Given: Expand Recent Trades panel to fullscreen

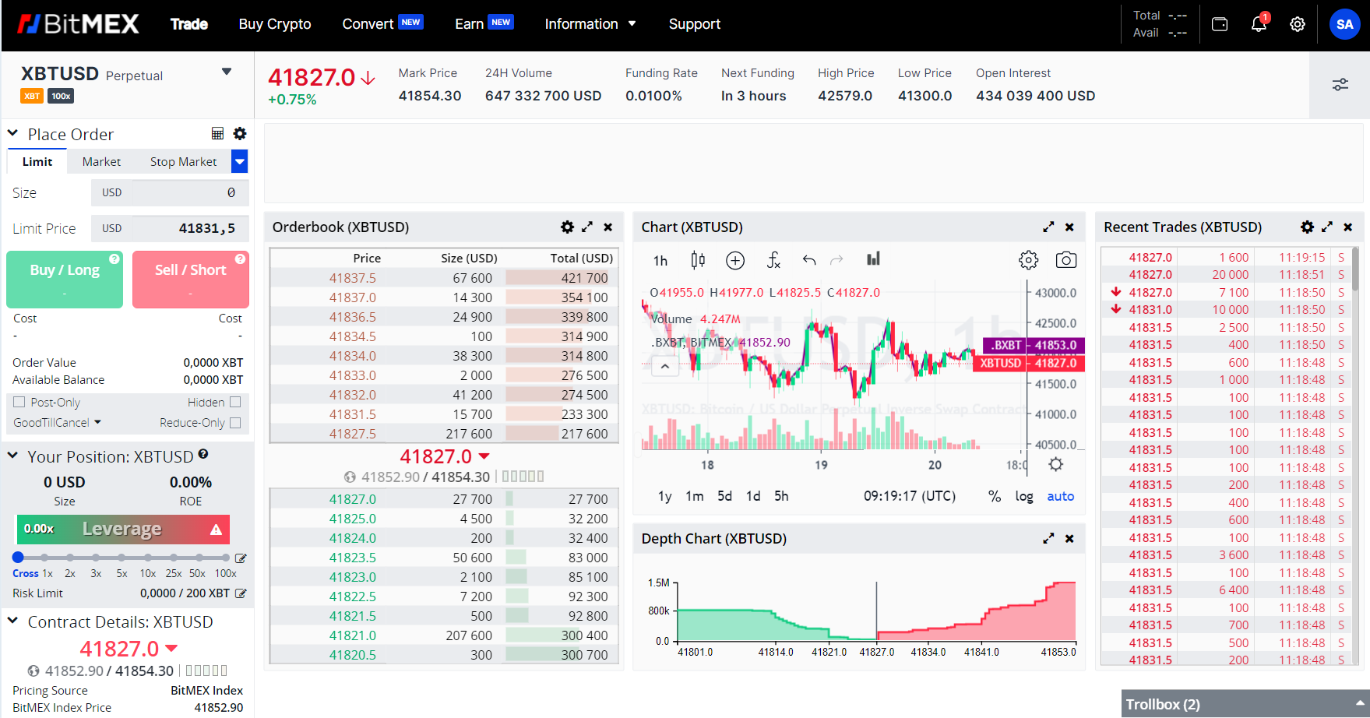Looking at the screenshot, I should (1327, 227).
